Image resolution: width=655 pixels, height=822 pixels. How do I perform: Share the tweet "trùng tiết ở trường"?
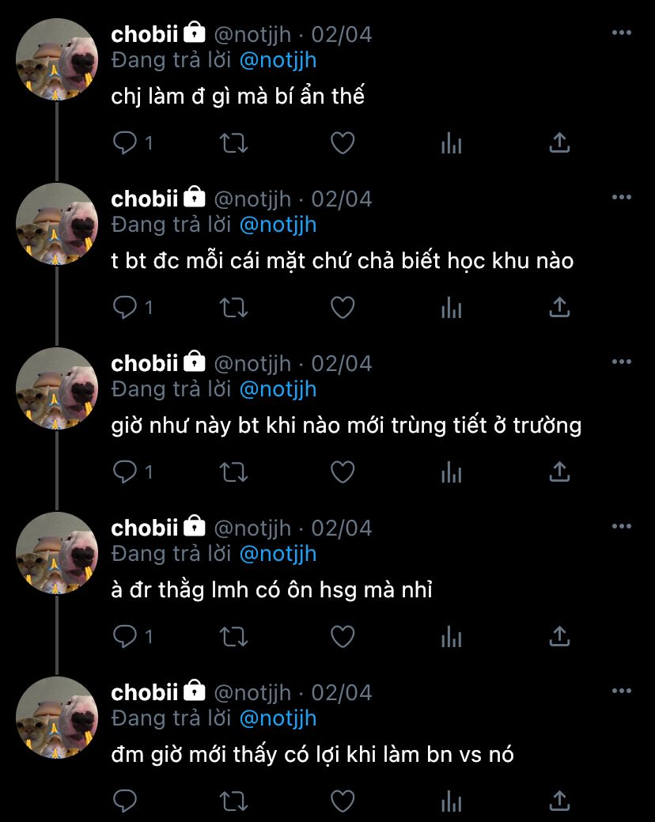click(559, 472)
